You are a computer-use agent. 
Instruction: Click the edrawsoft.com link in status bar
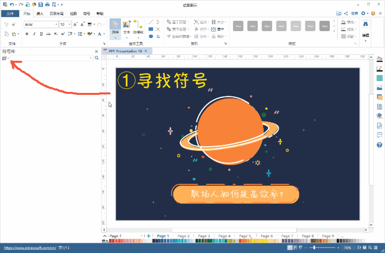coord(30,248)
